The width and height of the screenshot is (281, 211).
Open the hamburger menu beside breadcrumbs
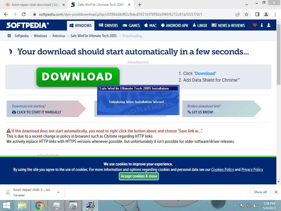(x=9, y=36)
